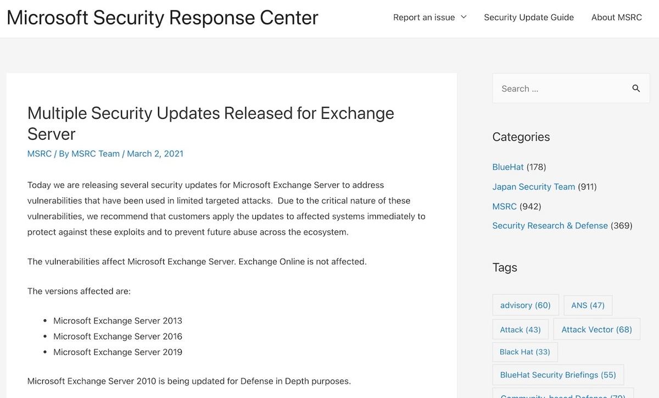
Task: Select the Black Hat (33) tag
Action: pyautogui.click(x=525, y=352)
